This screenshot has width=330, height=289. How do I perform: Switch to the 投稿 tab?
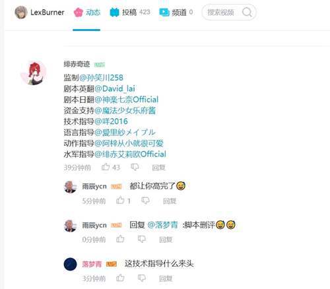(x=130, y=13)
